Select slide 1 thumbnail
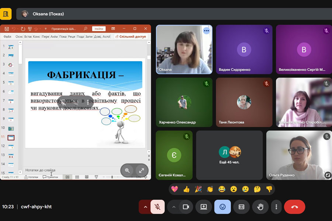Screen dimensions: 332x221 [x=11, y=47]
